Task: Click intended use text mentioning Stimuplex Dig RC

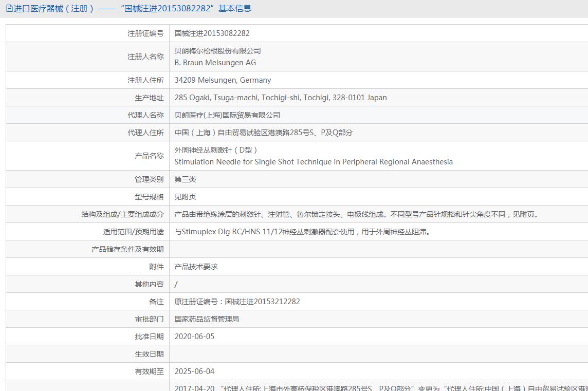Action: pos(302,232)
